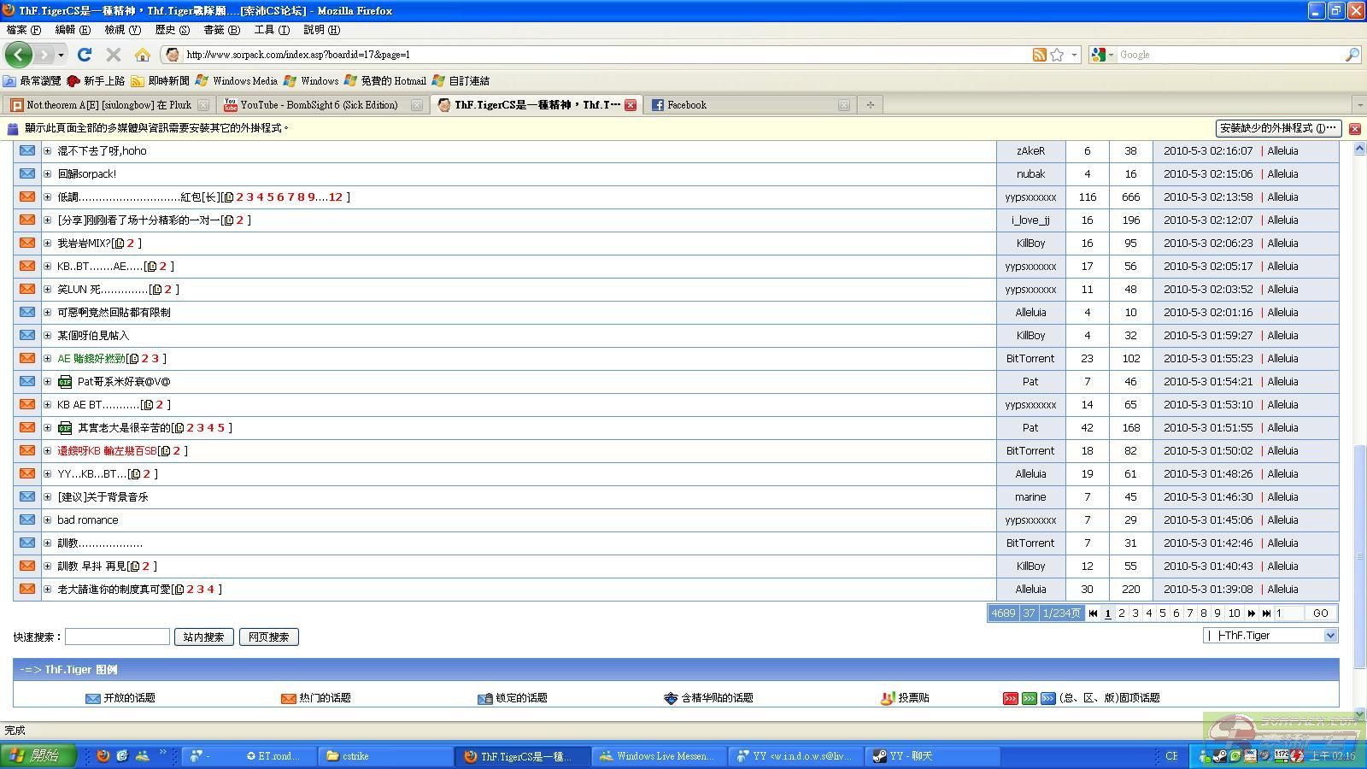Open the ThF.Tiger board jump dropdown
The width and height of the screenshot is (1367, 769).
(1270, 636)
